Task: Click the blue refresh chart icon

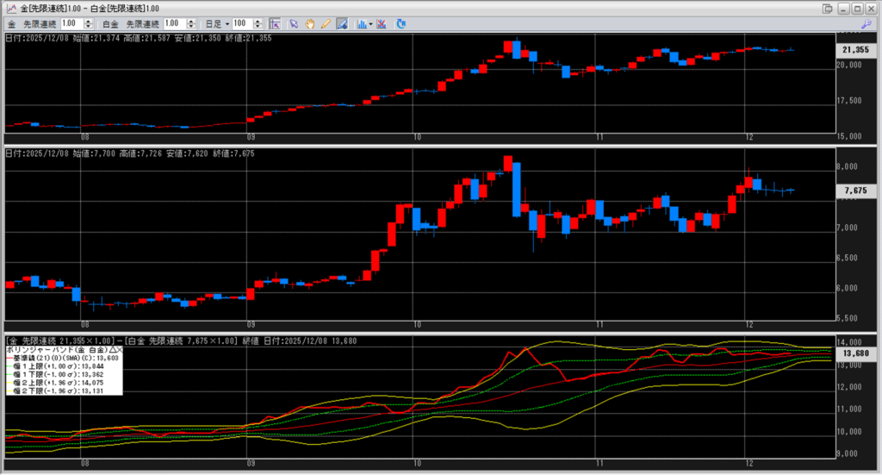Action: (x=401, y=23)
